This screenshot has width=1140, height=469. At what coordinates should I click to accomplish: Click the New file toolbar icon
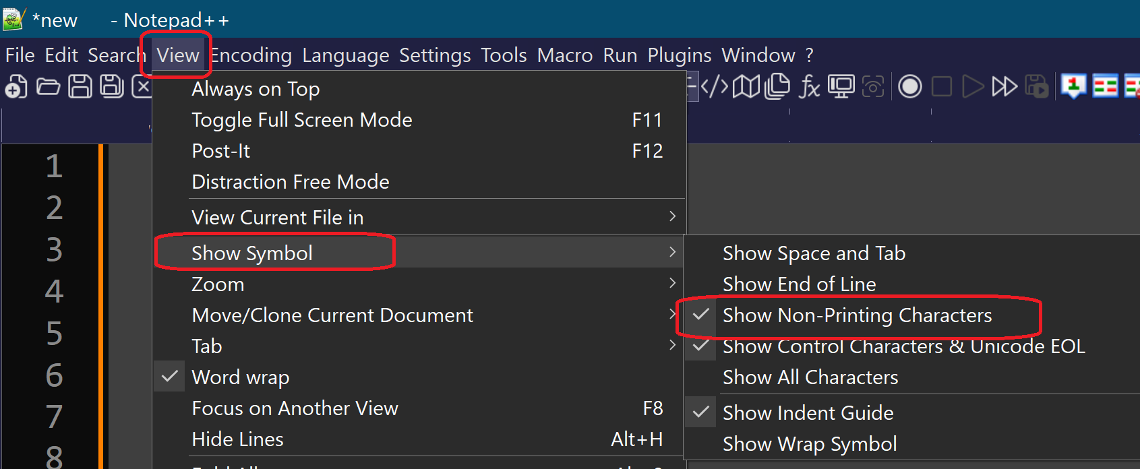[x=16, y=87]
